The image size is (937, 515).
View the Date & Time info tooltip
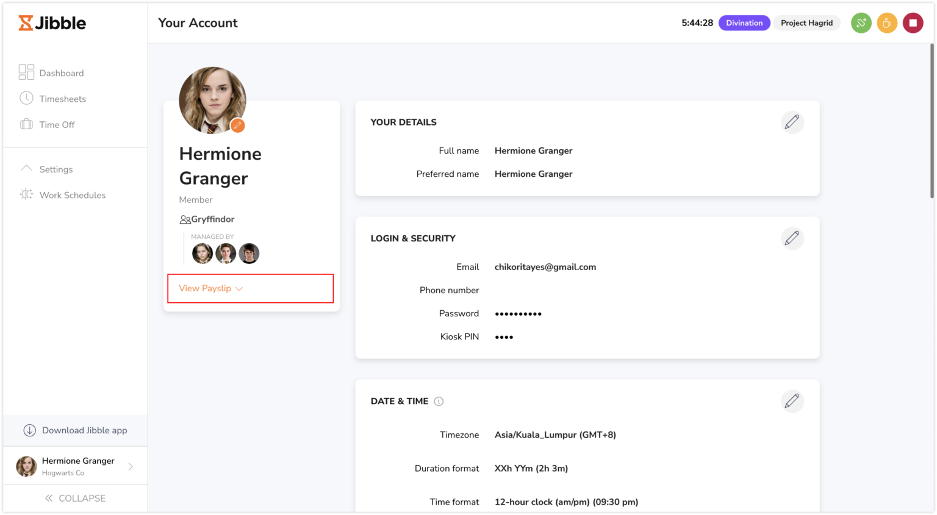point(439,401)
